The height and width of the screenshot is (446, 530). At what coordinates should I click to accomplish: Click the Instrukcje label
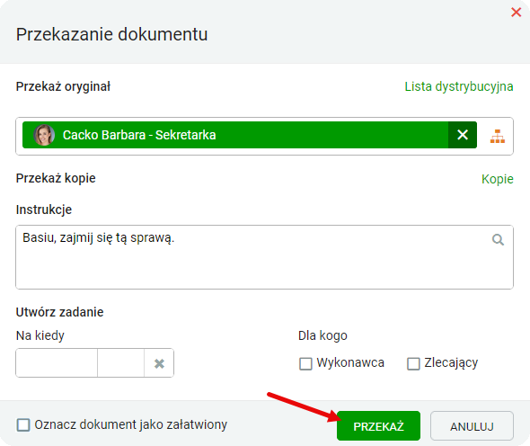(44, 210)
